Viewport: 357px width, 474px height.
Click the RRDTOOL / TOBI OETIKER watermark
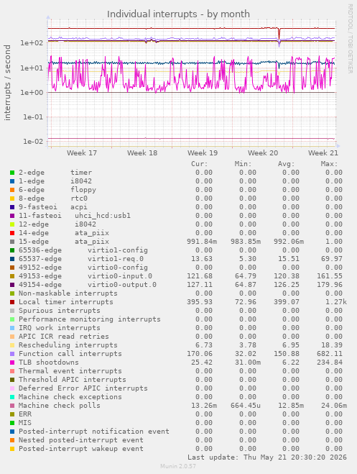(350, 38)
